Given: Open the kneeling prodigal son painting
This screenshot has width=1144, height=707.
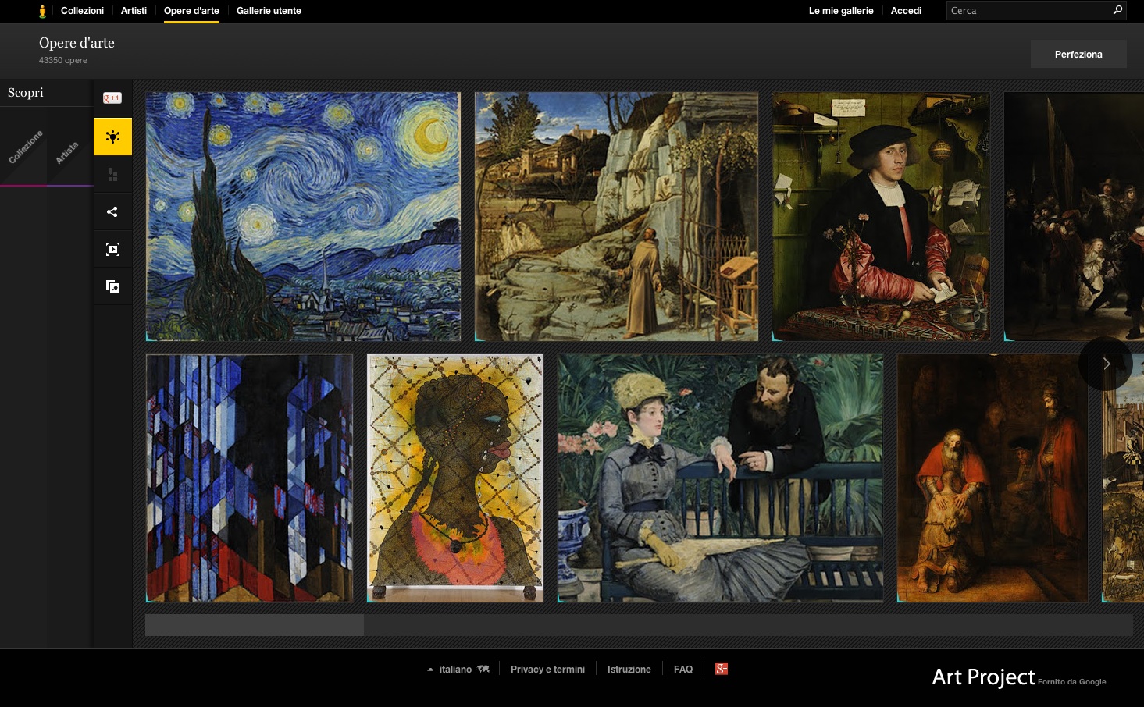Looking at the screenshot, I should click(x=993, y=478).
